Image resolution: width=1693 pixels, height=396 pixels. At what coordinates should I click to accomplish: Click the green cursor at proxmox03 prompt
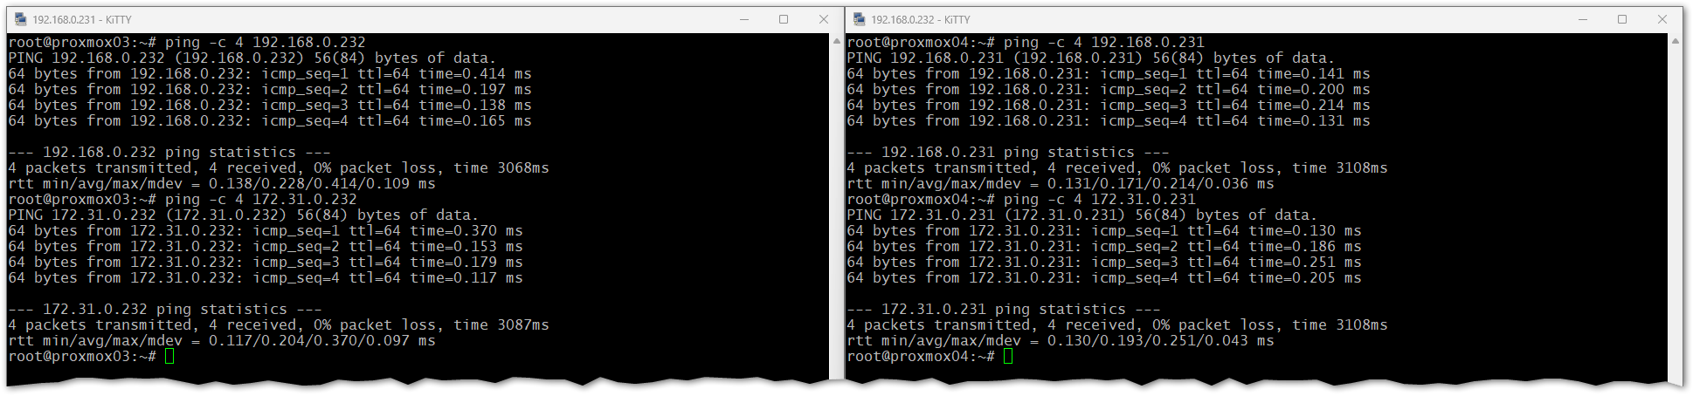point(169,356)
